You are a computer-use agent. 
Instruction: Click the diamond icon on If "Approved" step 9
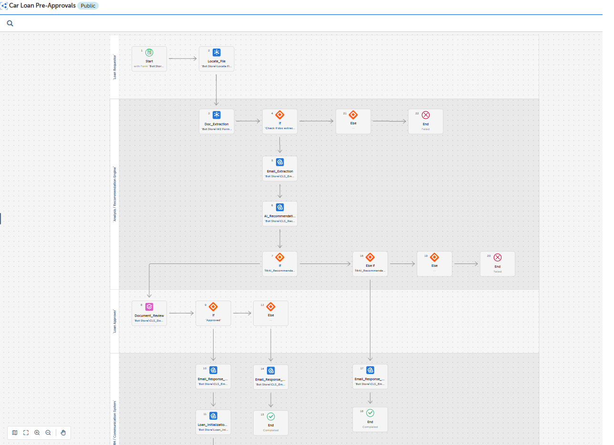coord(213,307)
